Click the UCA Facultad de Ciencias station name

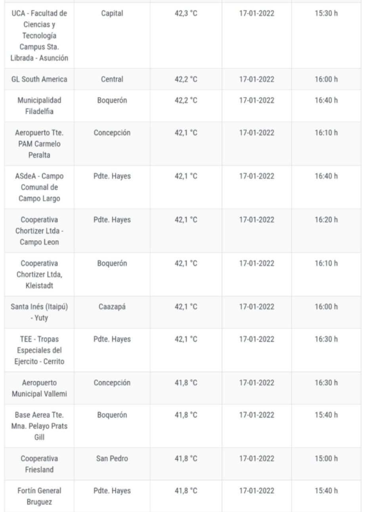coord(39,35)
